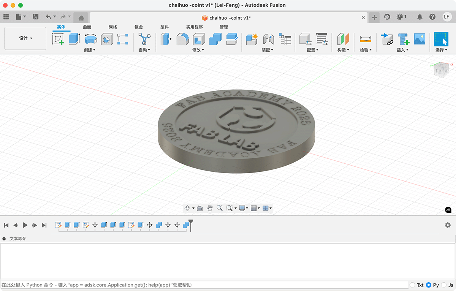The height and width of the screenshot is (291, 456).
Task: Click the Offset Plane construct icon
Action: [x=343, y=39]
